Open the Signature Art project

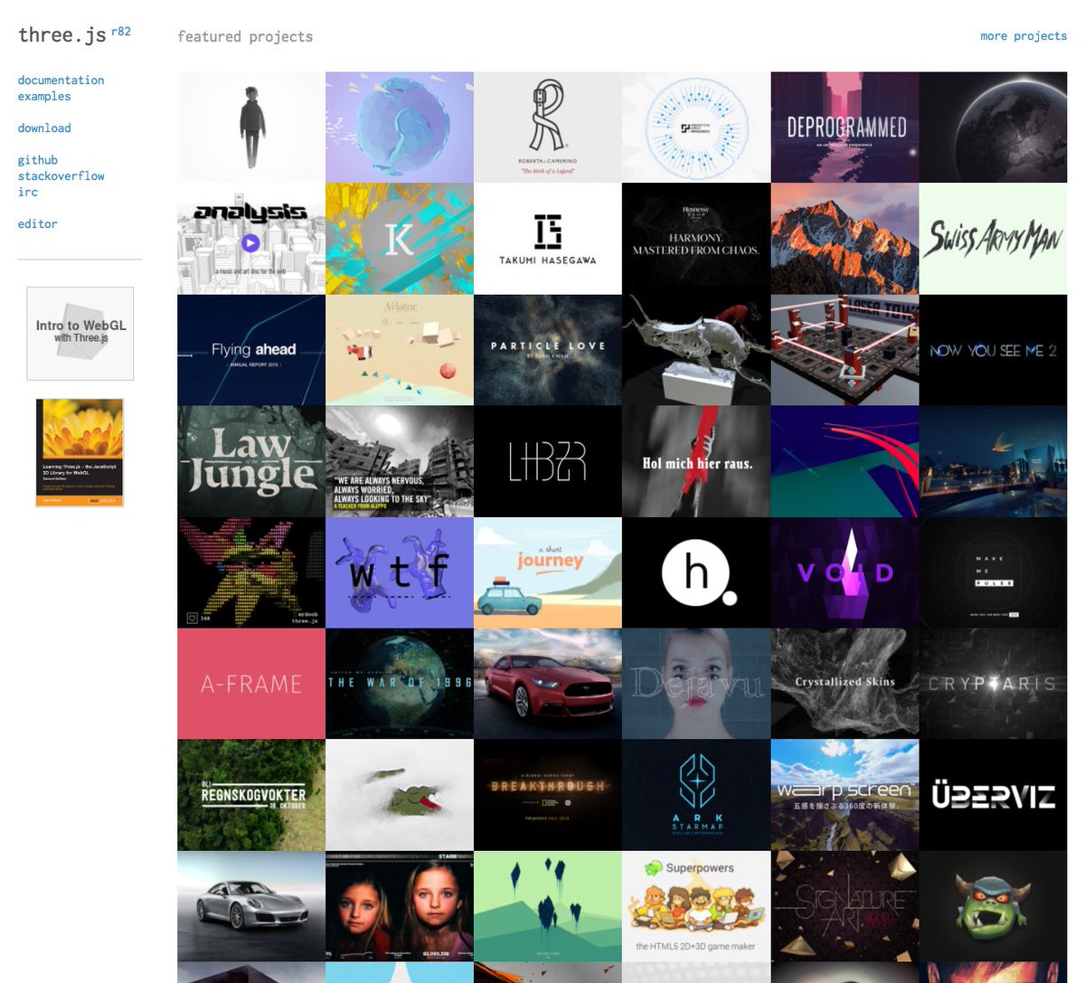coord(844,906)
